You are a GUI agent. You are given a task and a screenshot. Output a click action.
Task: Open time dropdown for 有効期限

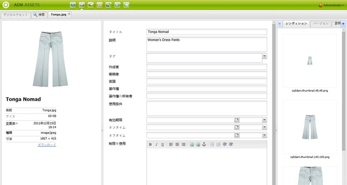tap(265, 120)
